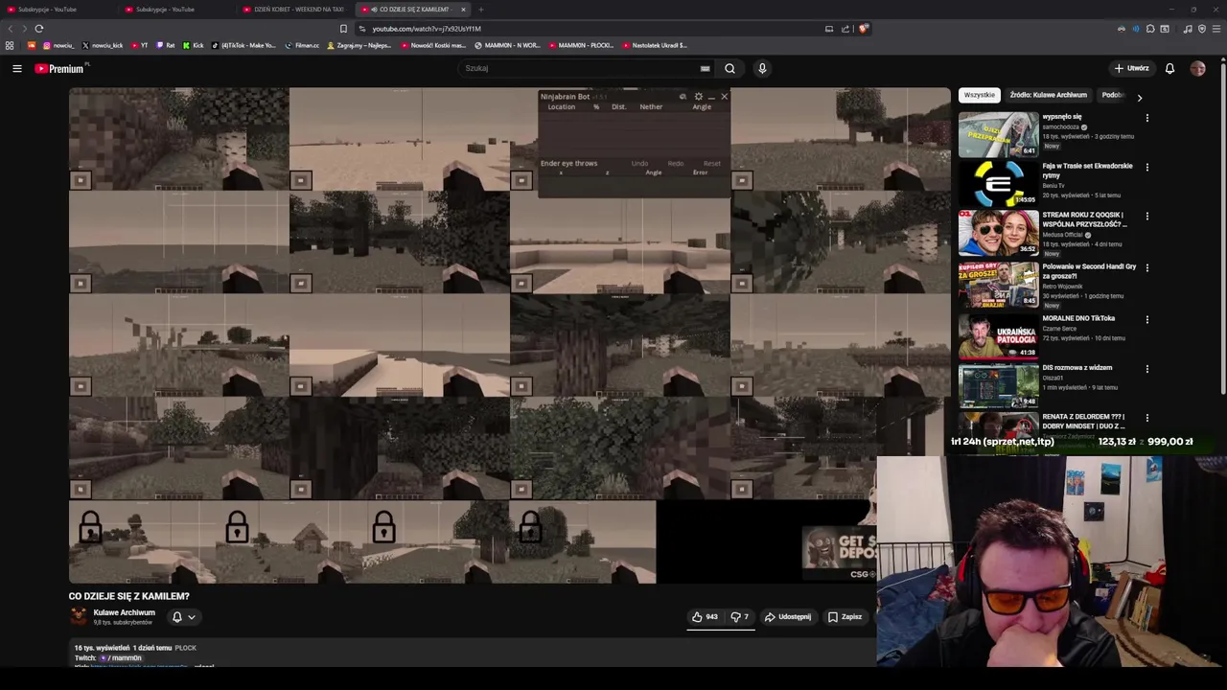Click the address bar URL
The width and height of the screenshot is (1227, 690).
[427, 29]
